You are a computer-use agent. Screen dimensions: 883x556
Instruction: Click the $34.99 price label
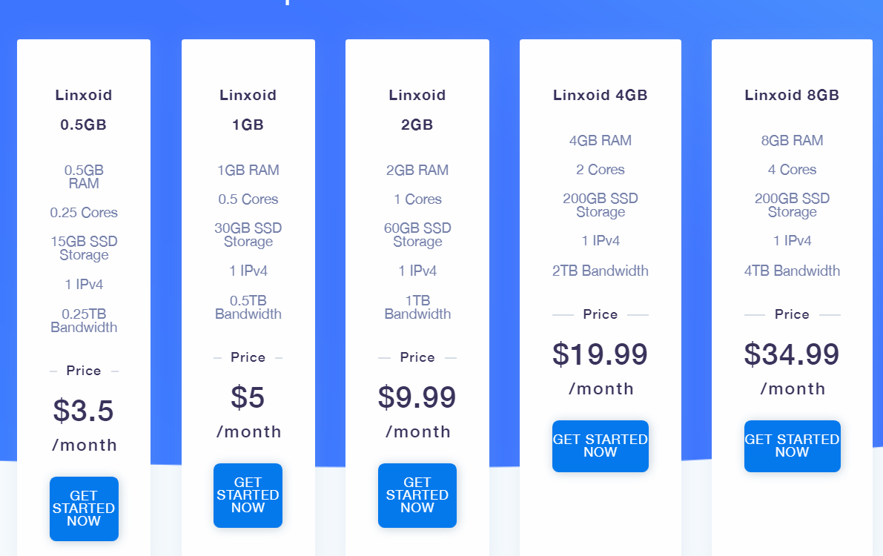point(792,354)
